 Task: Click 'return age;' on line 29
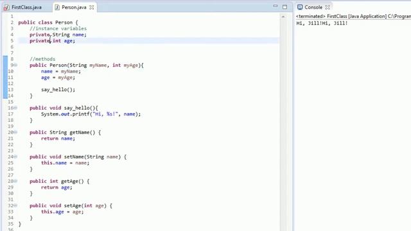(57, 187)
